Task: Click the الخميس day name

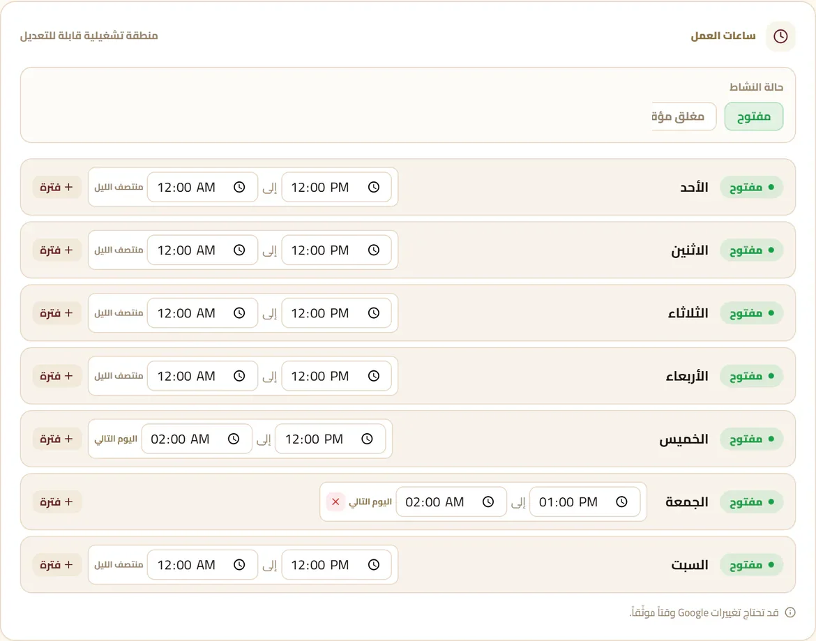Action: click(683, 439)
